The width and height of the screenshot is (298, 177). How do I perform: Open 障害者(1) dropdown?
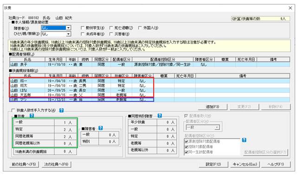(68, 28)
